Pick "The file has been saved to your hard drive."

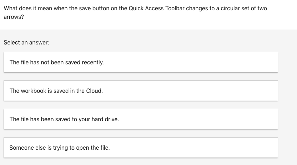[141, 119]
